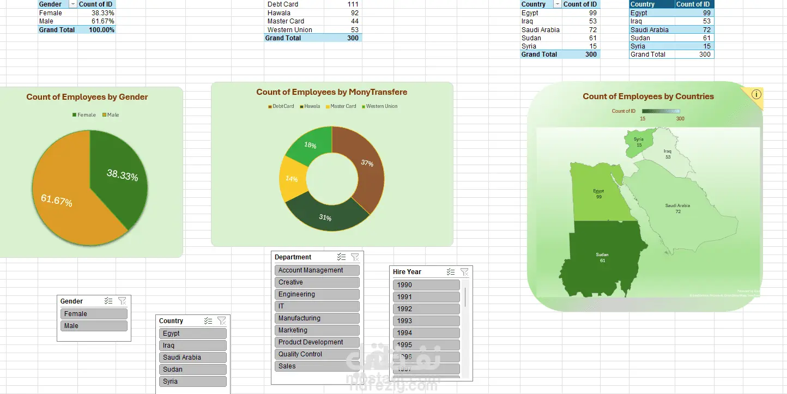
Task: Clear the filter on the Gender slicer
Action: click(x=122, y=301)
